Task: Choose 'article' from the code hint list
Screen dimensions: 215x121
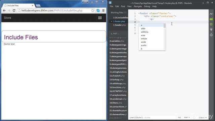Action: pyautogui.click(x=151, y=39)
